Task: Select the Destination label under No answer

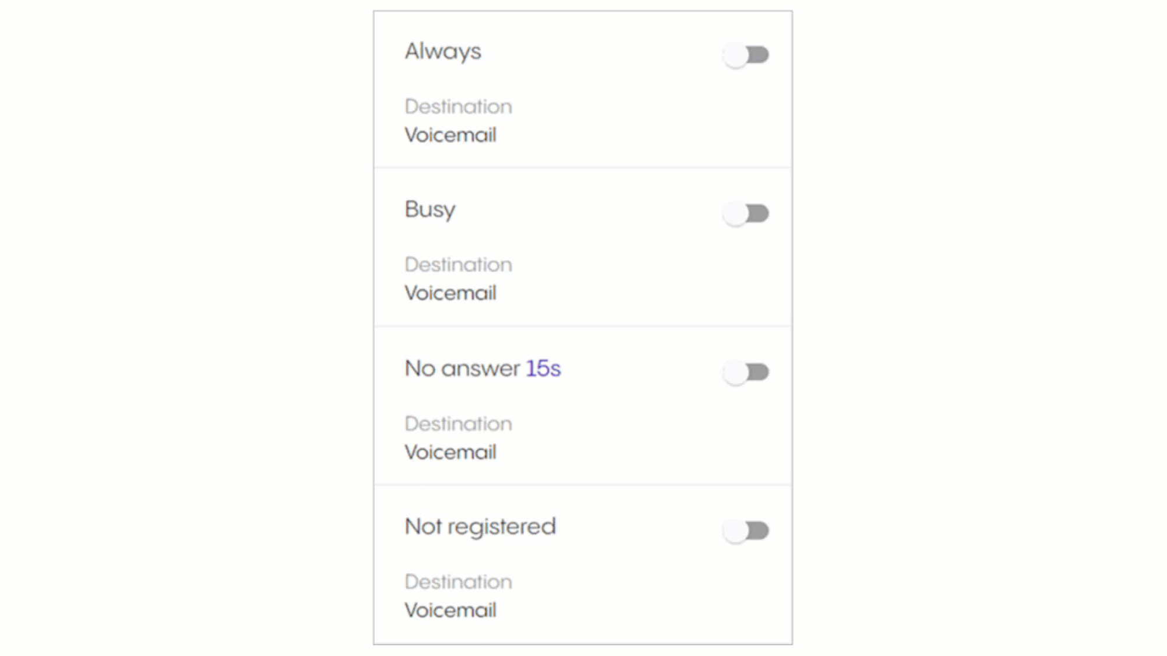Action: tap(459, 424)
